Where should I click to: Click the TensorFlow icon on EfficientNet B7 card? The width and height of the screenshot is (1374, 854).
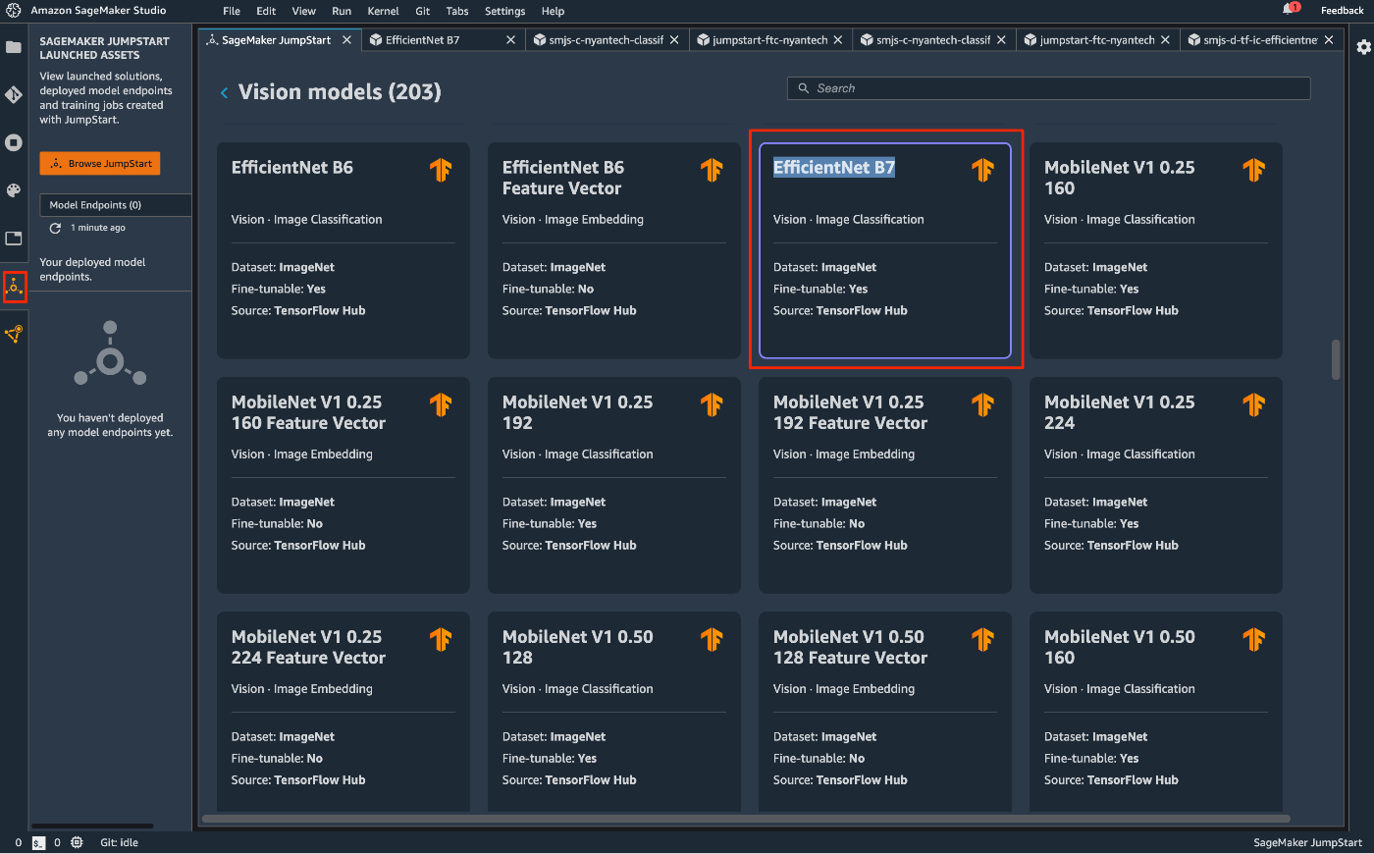[982, 170]
